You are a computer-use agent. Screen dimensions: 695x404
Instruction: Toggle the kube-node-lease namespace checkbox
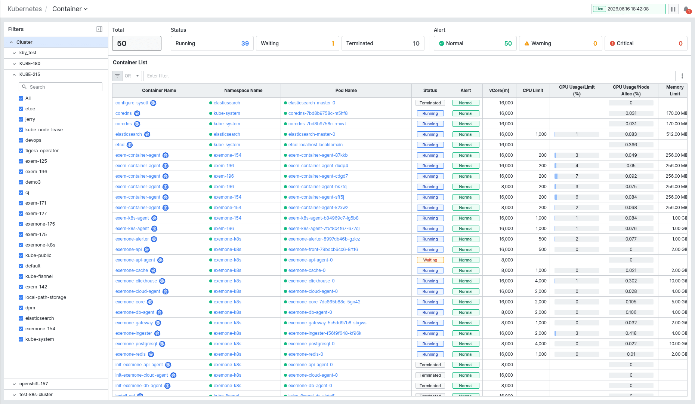point(21,130)
